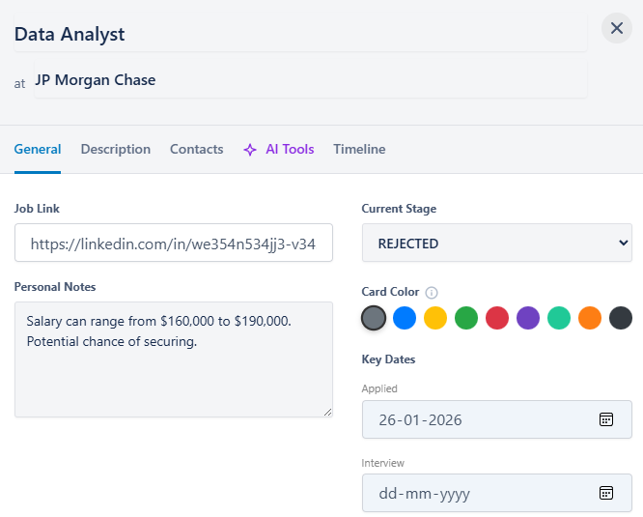Pick the gray card color
This screenshot has height=517, width=643.
pos(374,318)
